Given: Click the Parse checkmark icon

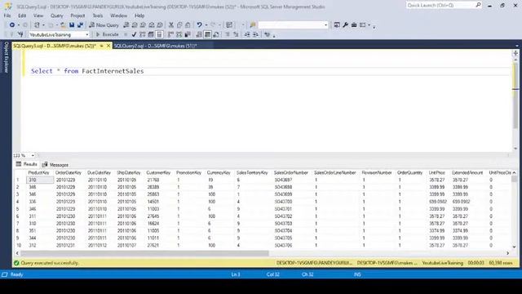Looking at the screenshot, I should [x=134, y=34].
